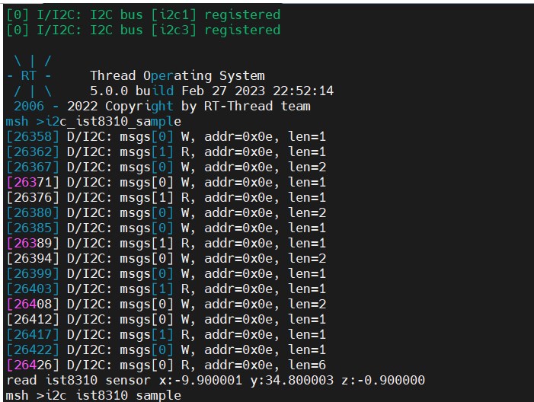Click the log line with timestamp [26367]
The width and height of the screenshot is (534, 402).
(x=166, y=167)
